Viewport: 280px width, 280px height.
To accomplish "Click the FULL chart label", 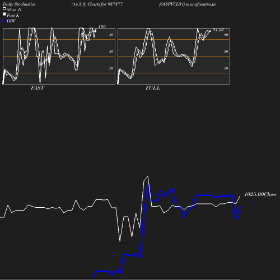I will (153, 88).
